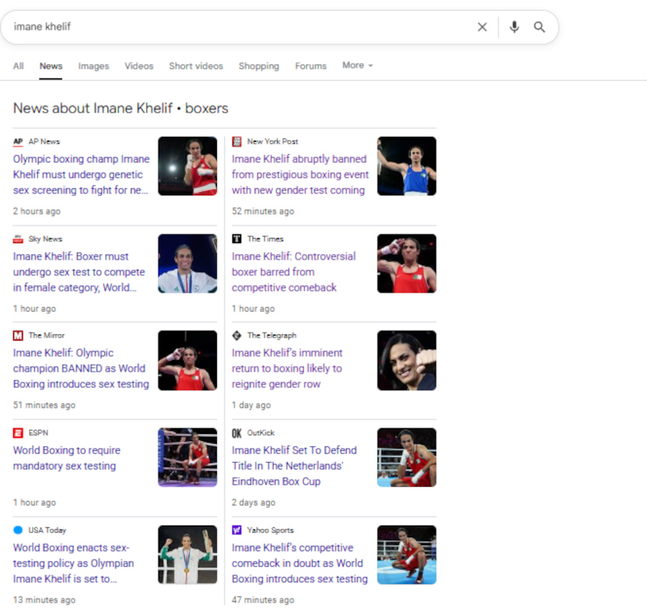
Task: Click the Sky News source icon
Action: [18, 239]
